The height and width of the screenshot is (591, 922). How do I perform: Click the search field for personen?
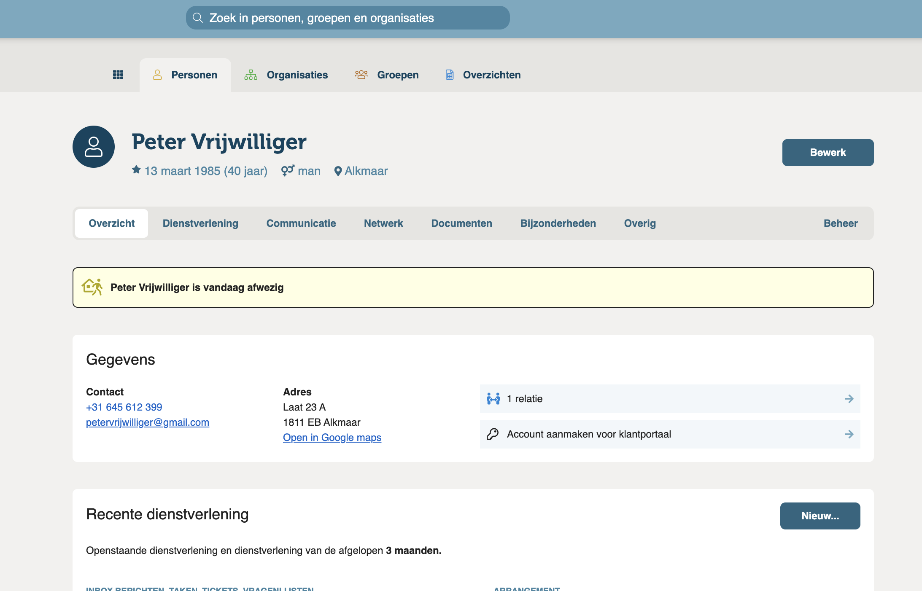click(x=348, y=18)
